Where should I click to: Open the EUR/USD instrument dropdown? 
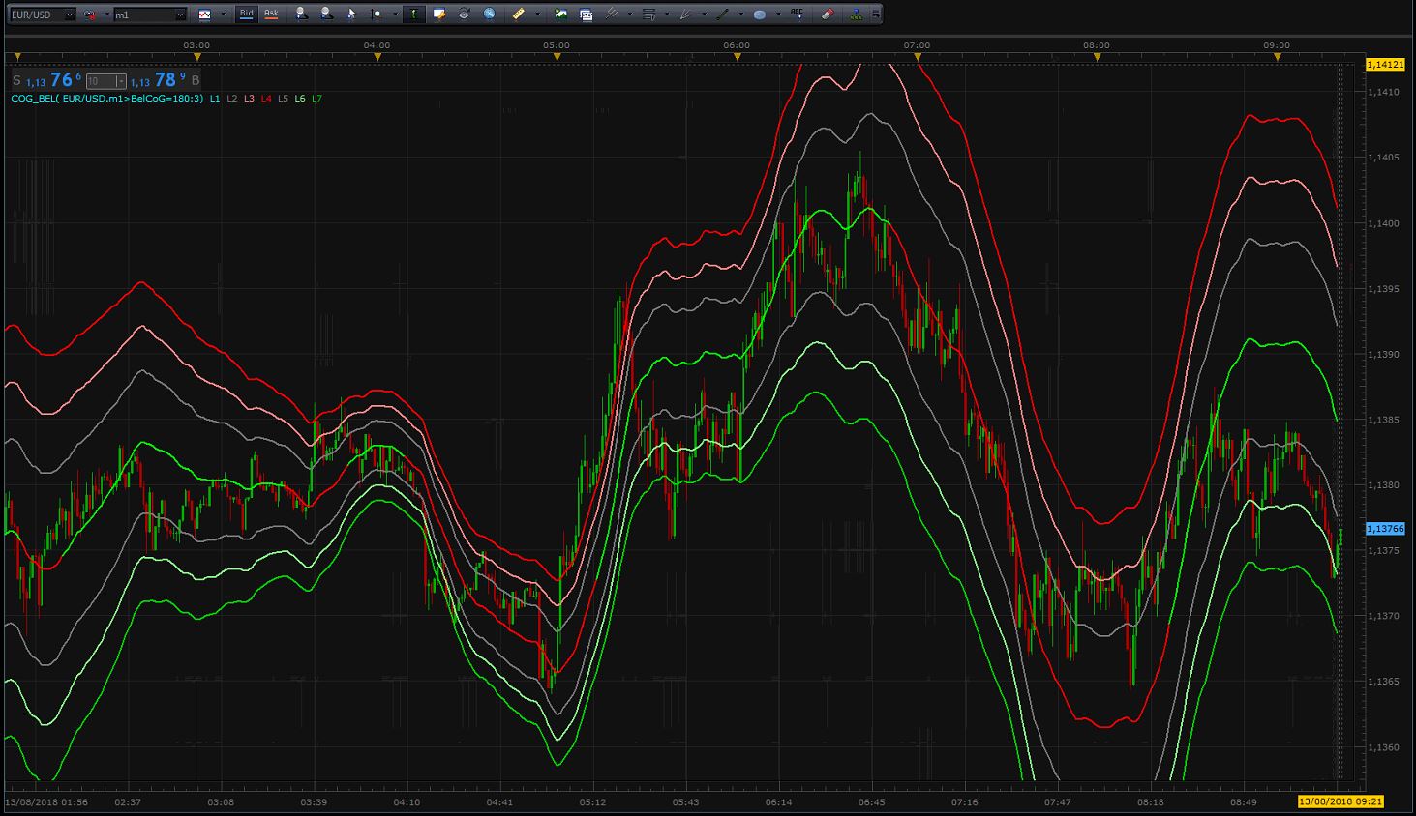coord(41,15)
